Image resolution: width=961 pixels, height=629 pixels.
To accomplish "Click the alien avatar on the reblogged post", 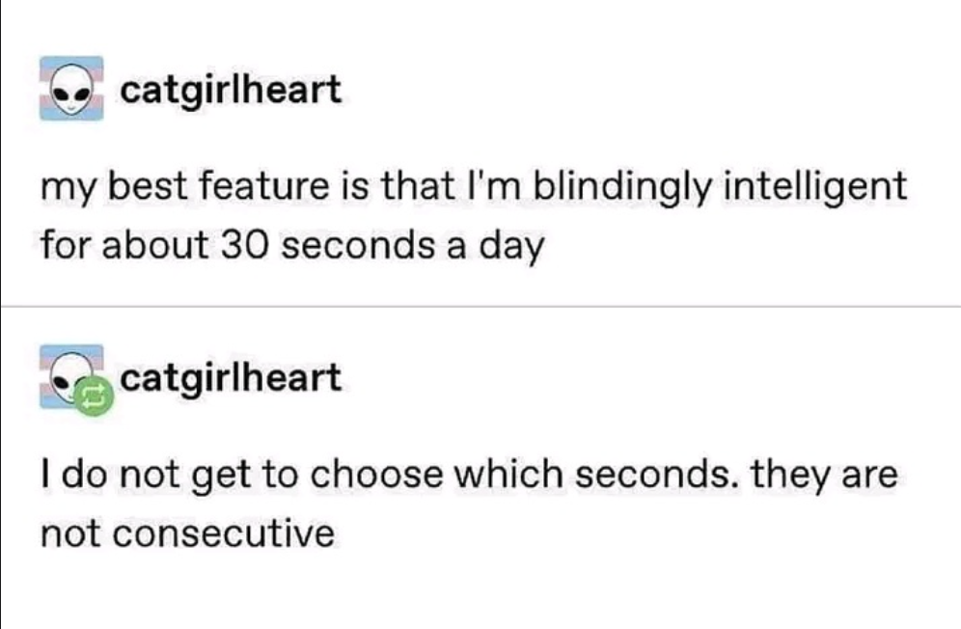I will (x=68, y=375).
